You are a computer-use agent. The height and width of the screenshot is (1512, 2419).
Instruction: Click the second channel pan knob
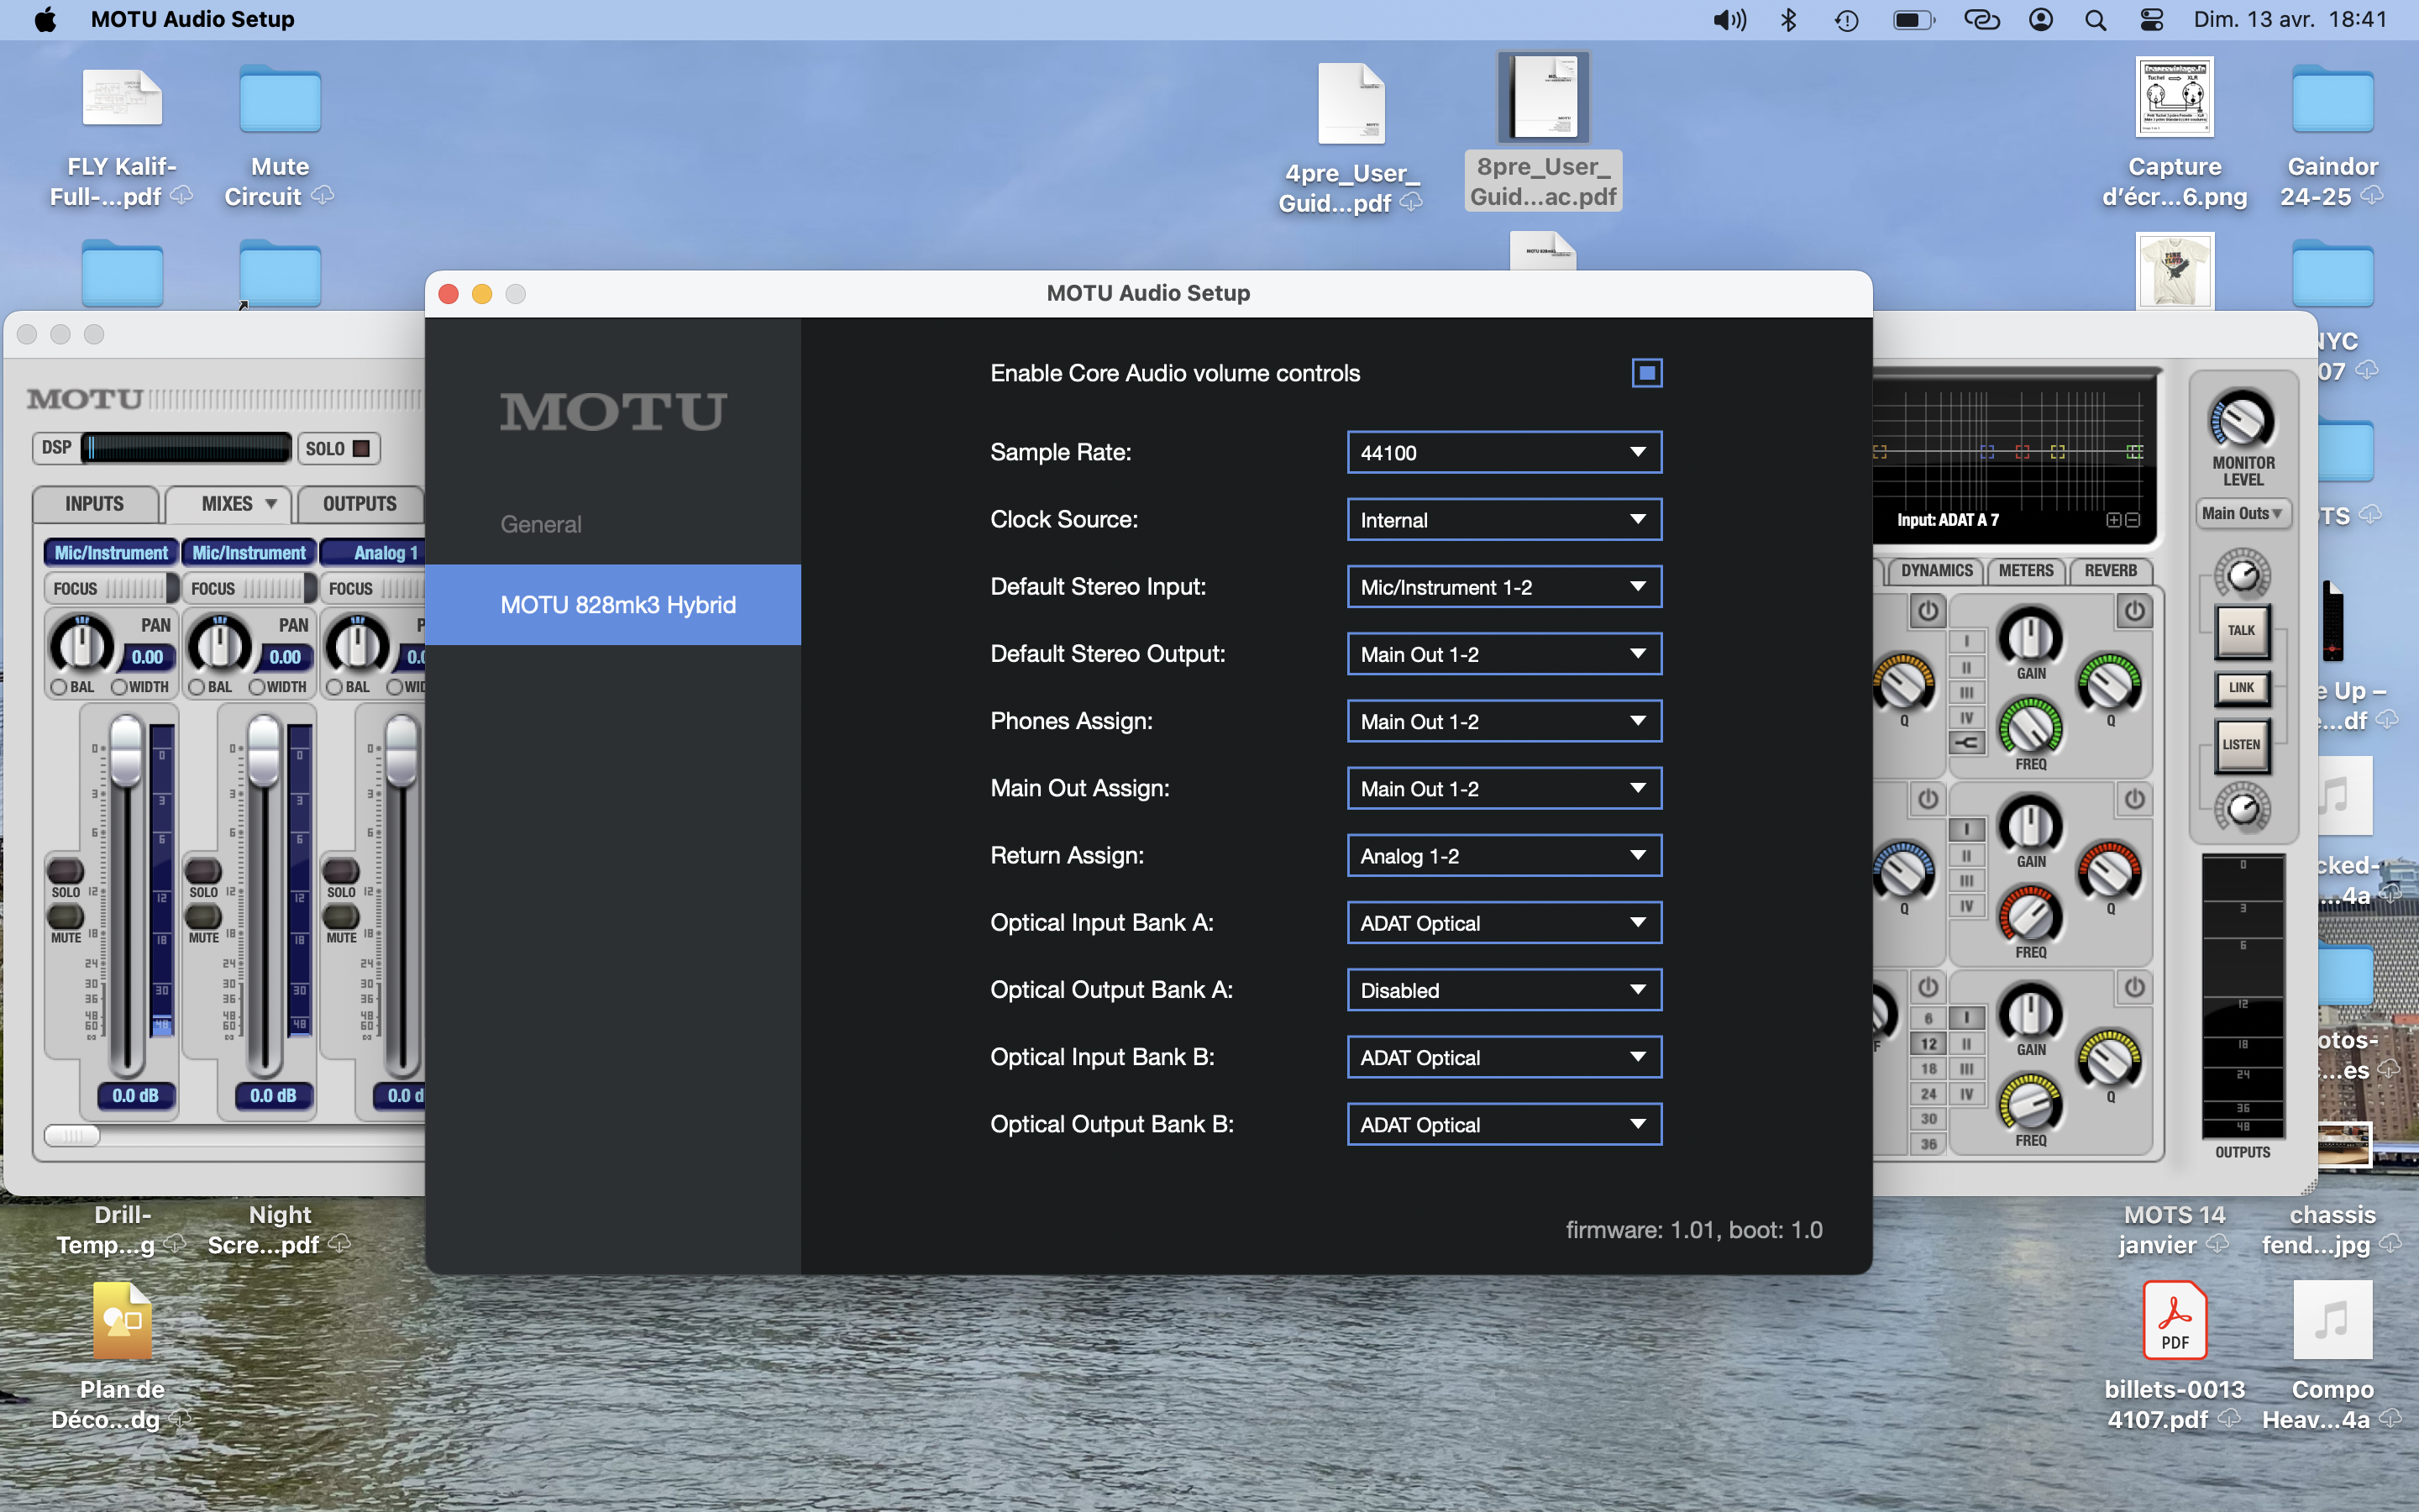pos(220,645)
